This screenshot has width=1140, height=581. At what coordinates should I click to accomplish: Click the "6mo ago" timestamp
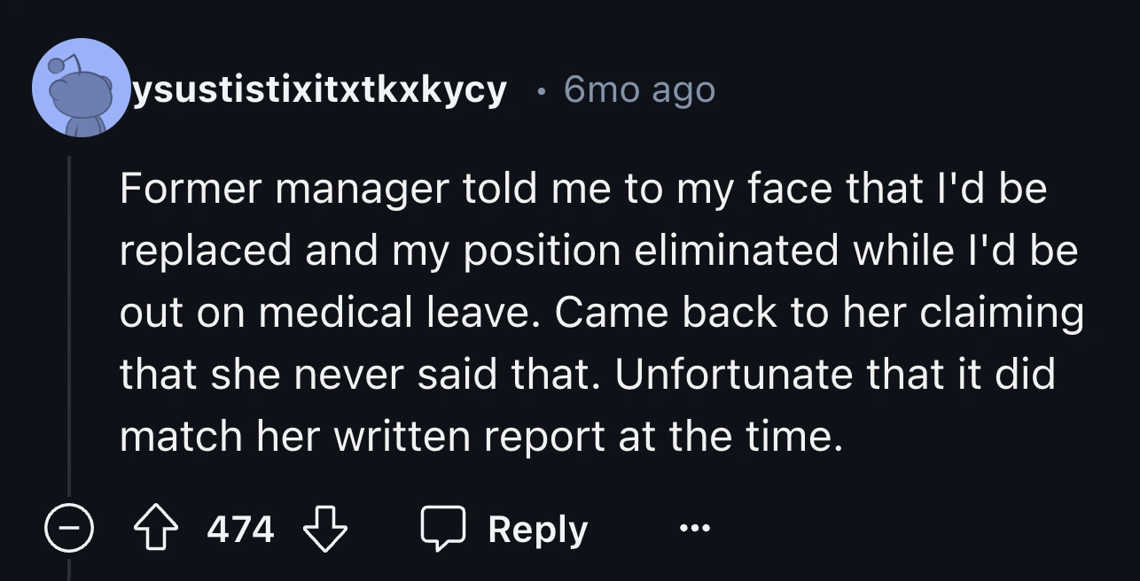point(638,89)
